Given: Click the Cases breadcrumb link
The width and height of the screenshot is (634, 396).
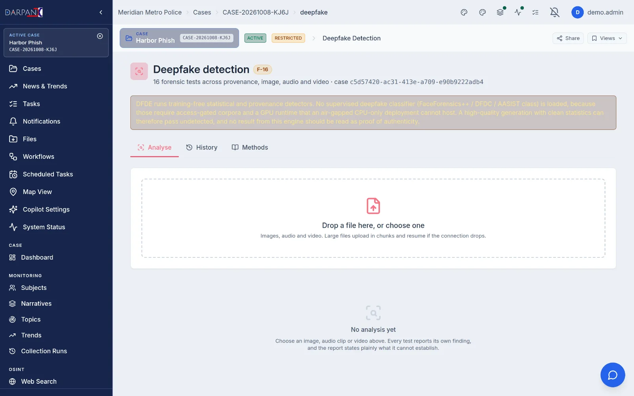Looking at the screenshot, I should coord(202,12).
